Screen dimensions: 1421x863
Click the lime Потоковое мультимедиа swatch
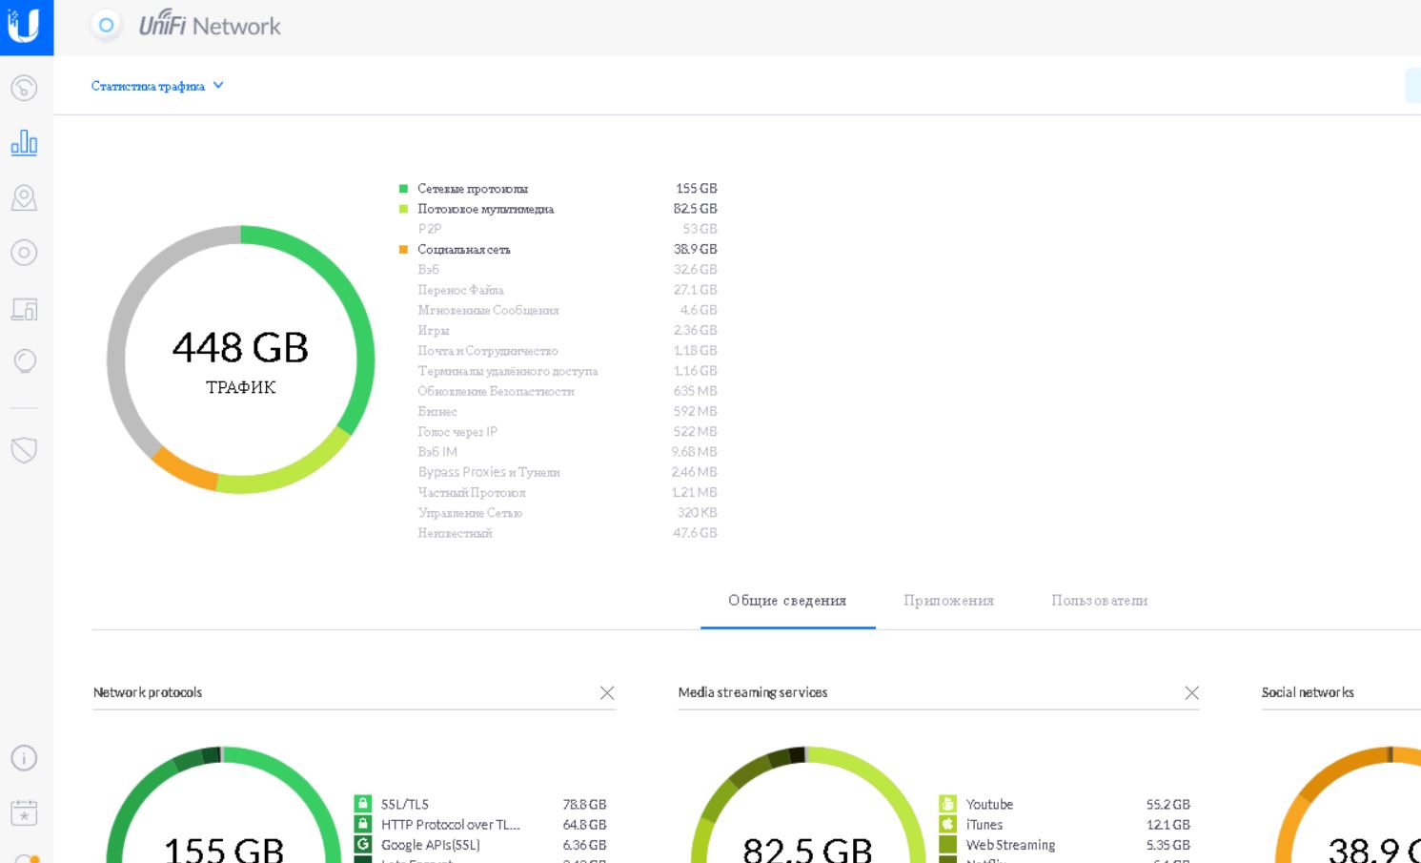[x=403, y=209]
